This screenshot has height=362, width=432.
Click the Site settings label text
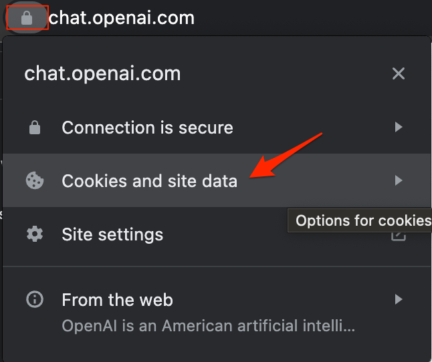[x=112, y=234]
